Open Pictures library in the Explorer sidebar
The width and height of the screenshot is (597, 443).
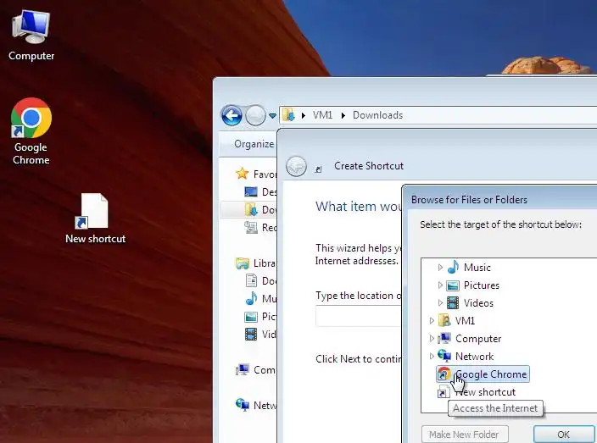pyautogui.click(x=261, y=317)
